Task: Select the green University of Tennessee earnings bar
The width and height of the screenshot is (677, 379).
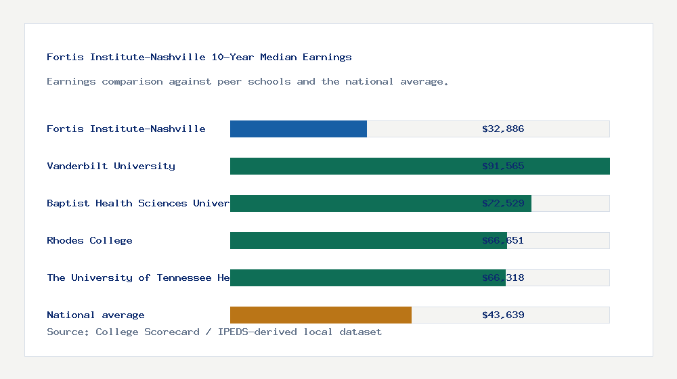Action: tap(368, 277)
